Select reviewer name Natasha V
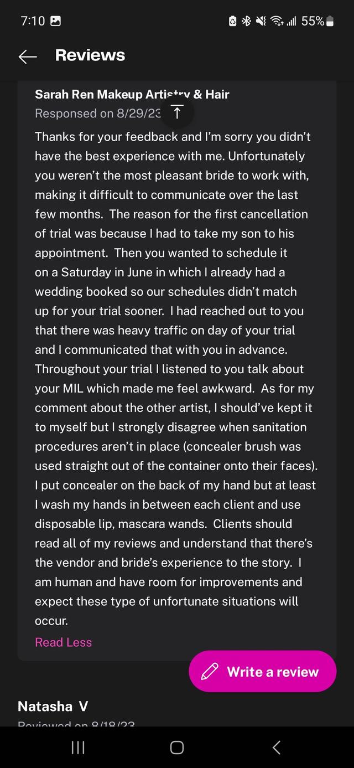 click(53, 706)
